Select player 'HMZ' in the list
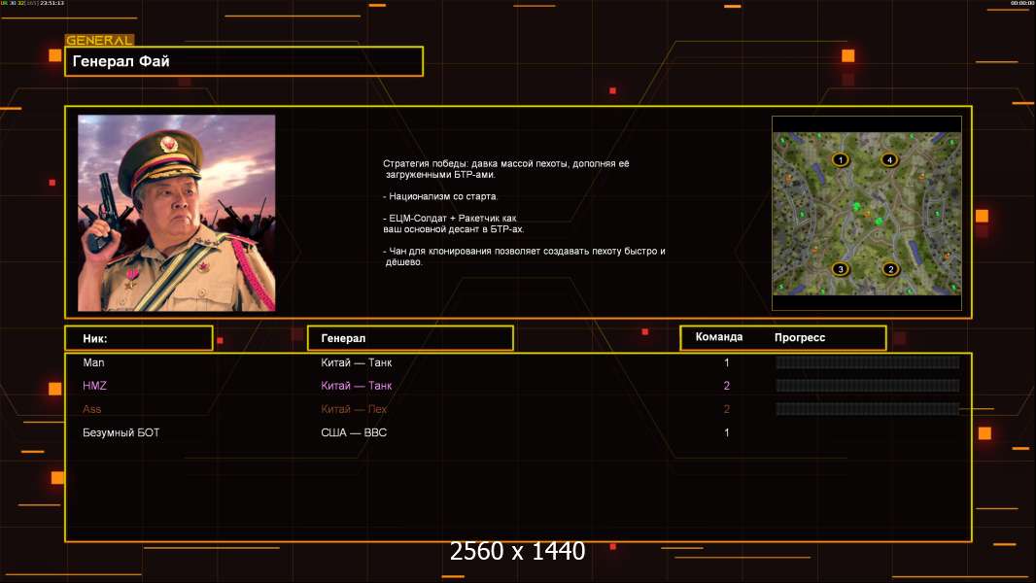This screenshot has width=1036, height=583. tap(94, 386)
